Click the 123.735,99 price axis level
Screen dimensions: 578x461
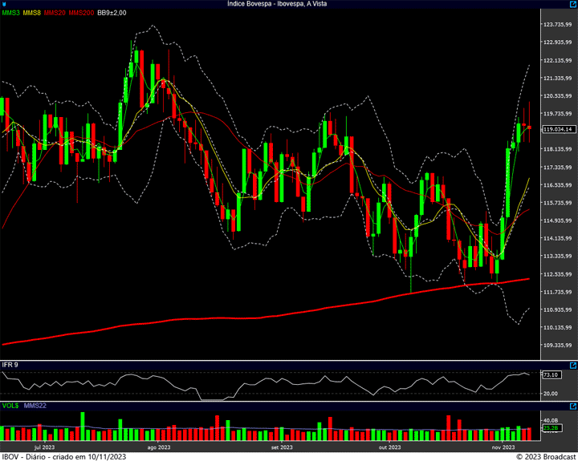[x=556, y=25]
